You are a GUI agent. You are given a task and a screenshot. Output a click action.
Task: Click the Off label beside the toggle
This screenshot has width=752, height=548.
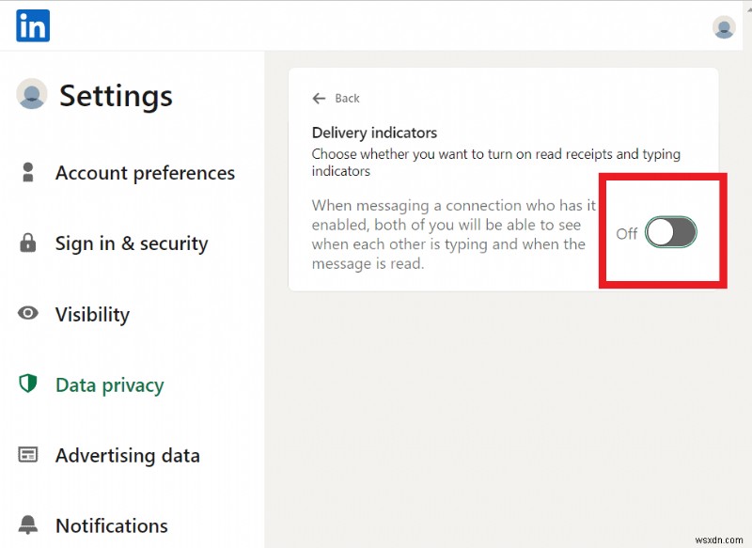[x=626, y=233]
